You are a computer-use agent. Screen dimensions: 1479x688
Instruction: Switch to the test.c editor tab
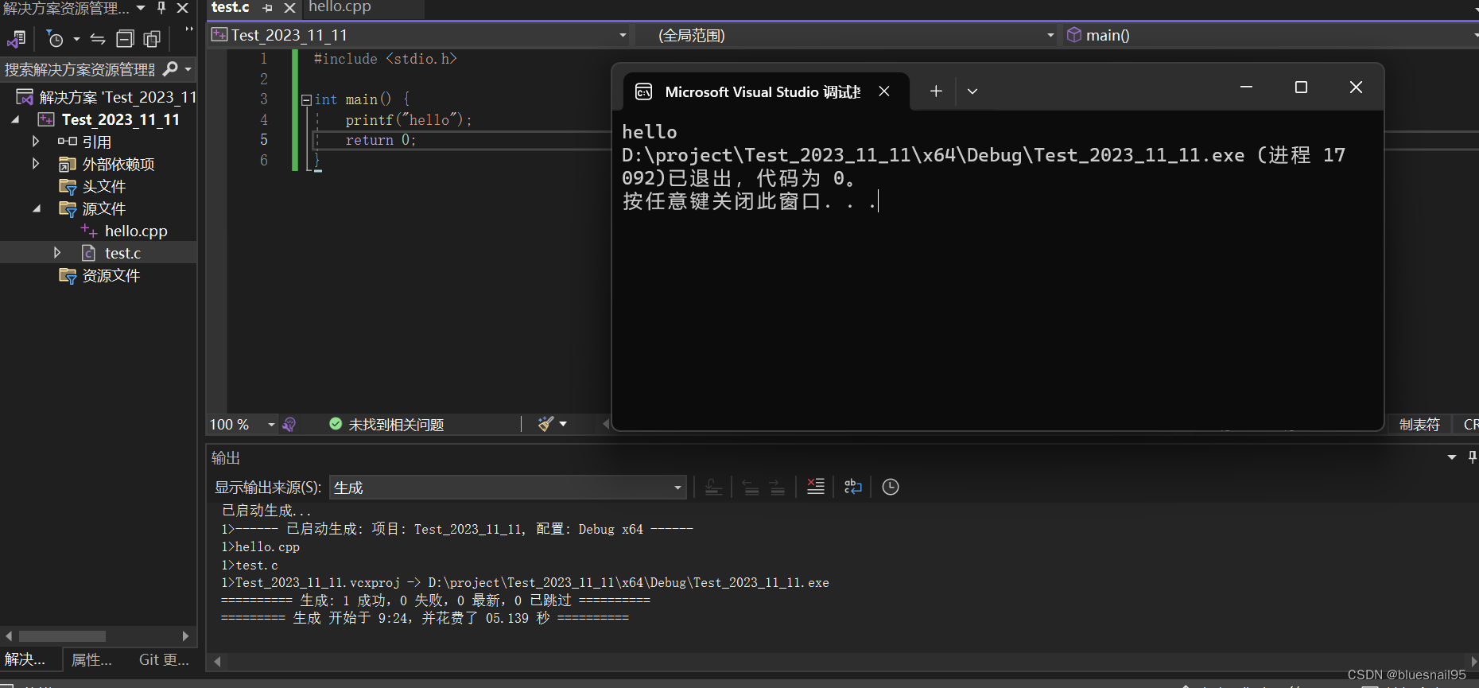tap(231, 7)
